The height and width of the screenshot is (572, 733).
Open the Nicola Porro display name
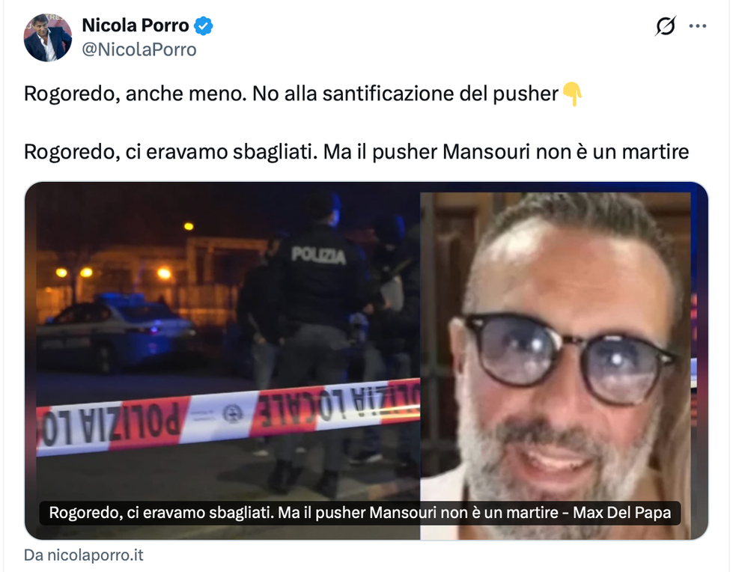pyautogui.click(x=136, y=25)
